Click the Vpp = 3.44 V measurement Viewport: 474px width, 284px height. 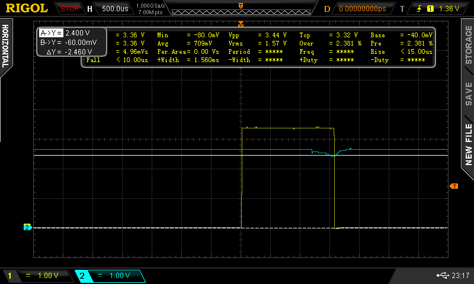pos(258,35)
